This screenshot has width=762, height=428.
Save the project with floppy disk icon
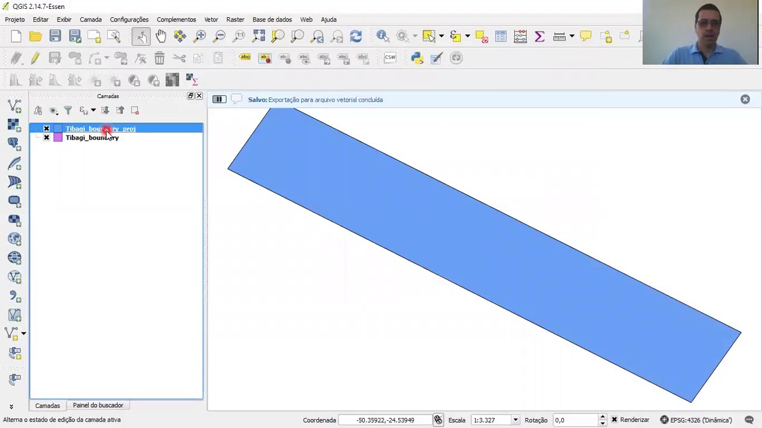tap(55, 37)
